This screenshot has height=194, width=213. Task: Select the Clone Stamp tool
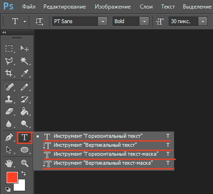[9, 99]
